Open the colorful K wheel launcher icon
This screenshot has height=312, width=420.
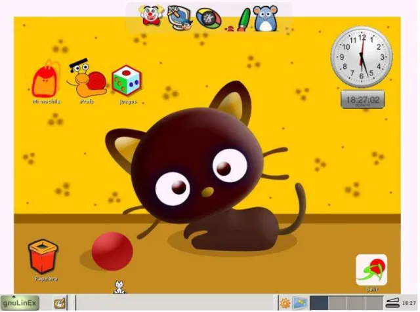click(209, 18)
